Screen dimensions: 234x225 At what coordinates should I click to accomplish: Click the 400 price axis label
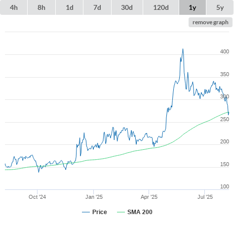tap(225, 51)
